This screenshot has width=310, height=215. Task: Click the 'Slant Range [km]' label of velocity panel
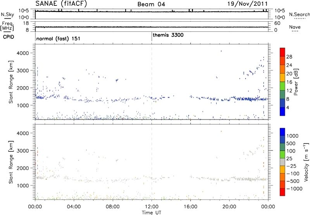pos(11,162)
